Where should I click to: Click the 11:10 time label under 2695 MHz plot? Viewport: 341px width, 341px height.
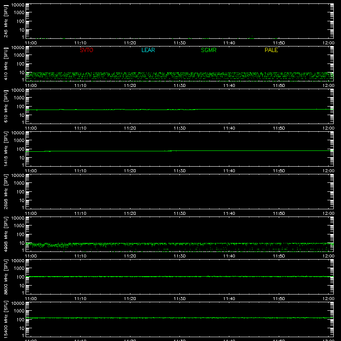(x=80, y=214)
